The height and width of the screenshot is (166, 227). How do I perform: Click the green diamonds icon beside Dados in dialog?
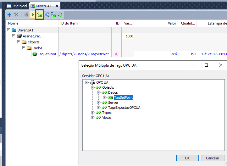click(x=104, y=92)
